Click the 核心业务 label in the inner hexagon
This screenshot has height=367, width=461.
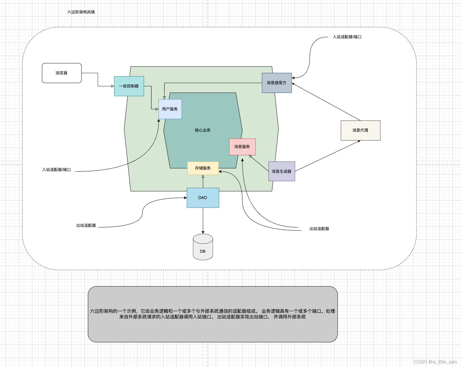point(203,130)
